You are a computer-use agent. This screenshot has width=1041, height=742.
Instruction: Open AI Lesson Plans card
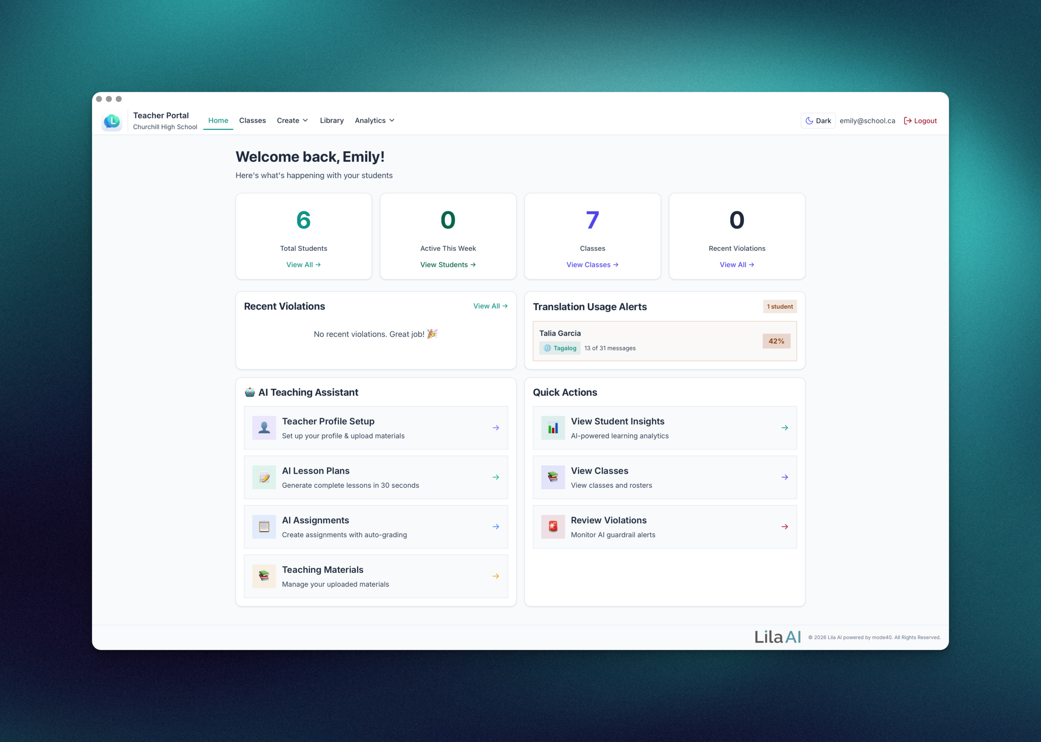[376, 477]
